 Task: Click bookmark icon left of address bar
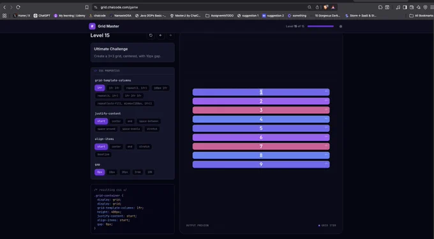click(x=87, y=7)
